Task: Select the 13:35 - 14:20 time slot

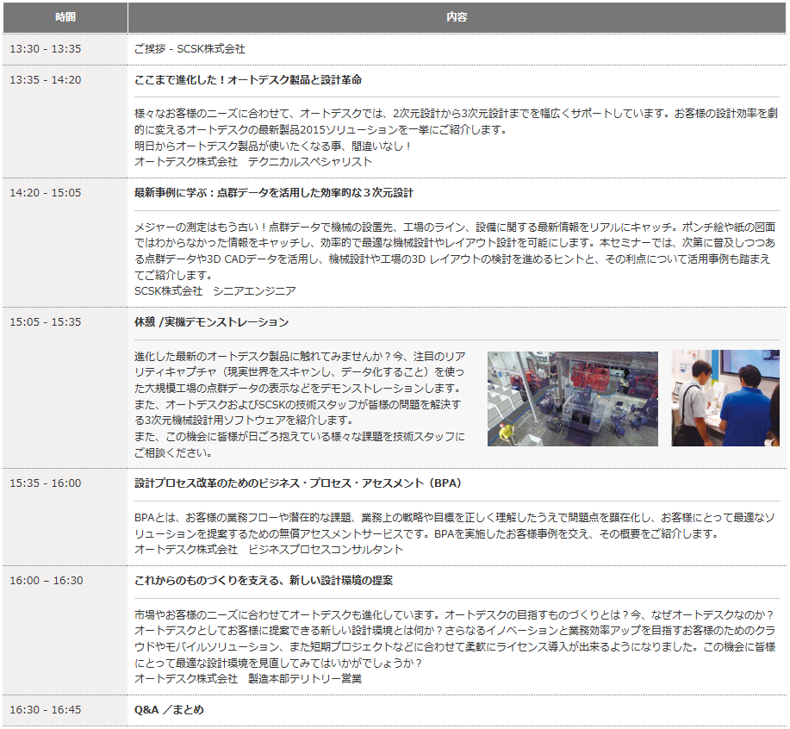Action: pos(46,79)
